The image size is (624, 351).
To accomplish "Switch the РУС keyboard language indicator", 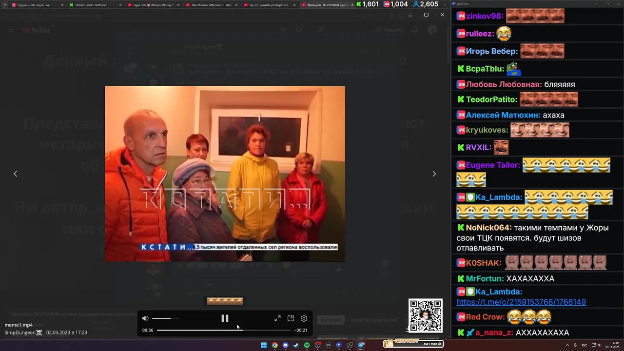I will coord(585,345).
